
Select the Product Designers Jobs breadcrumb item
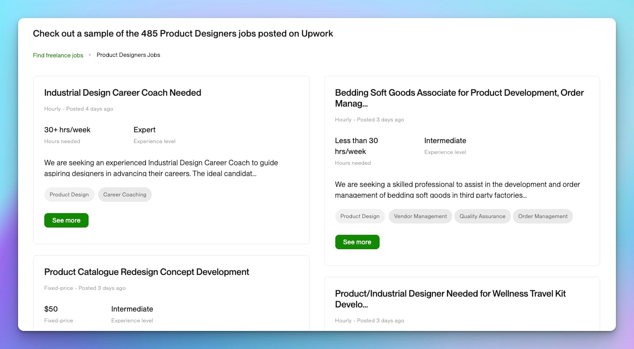128,55
